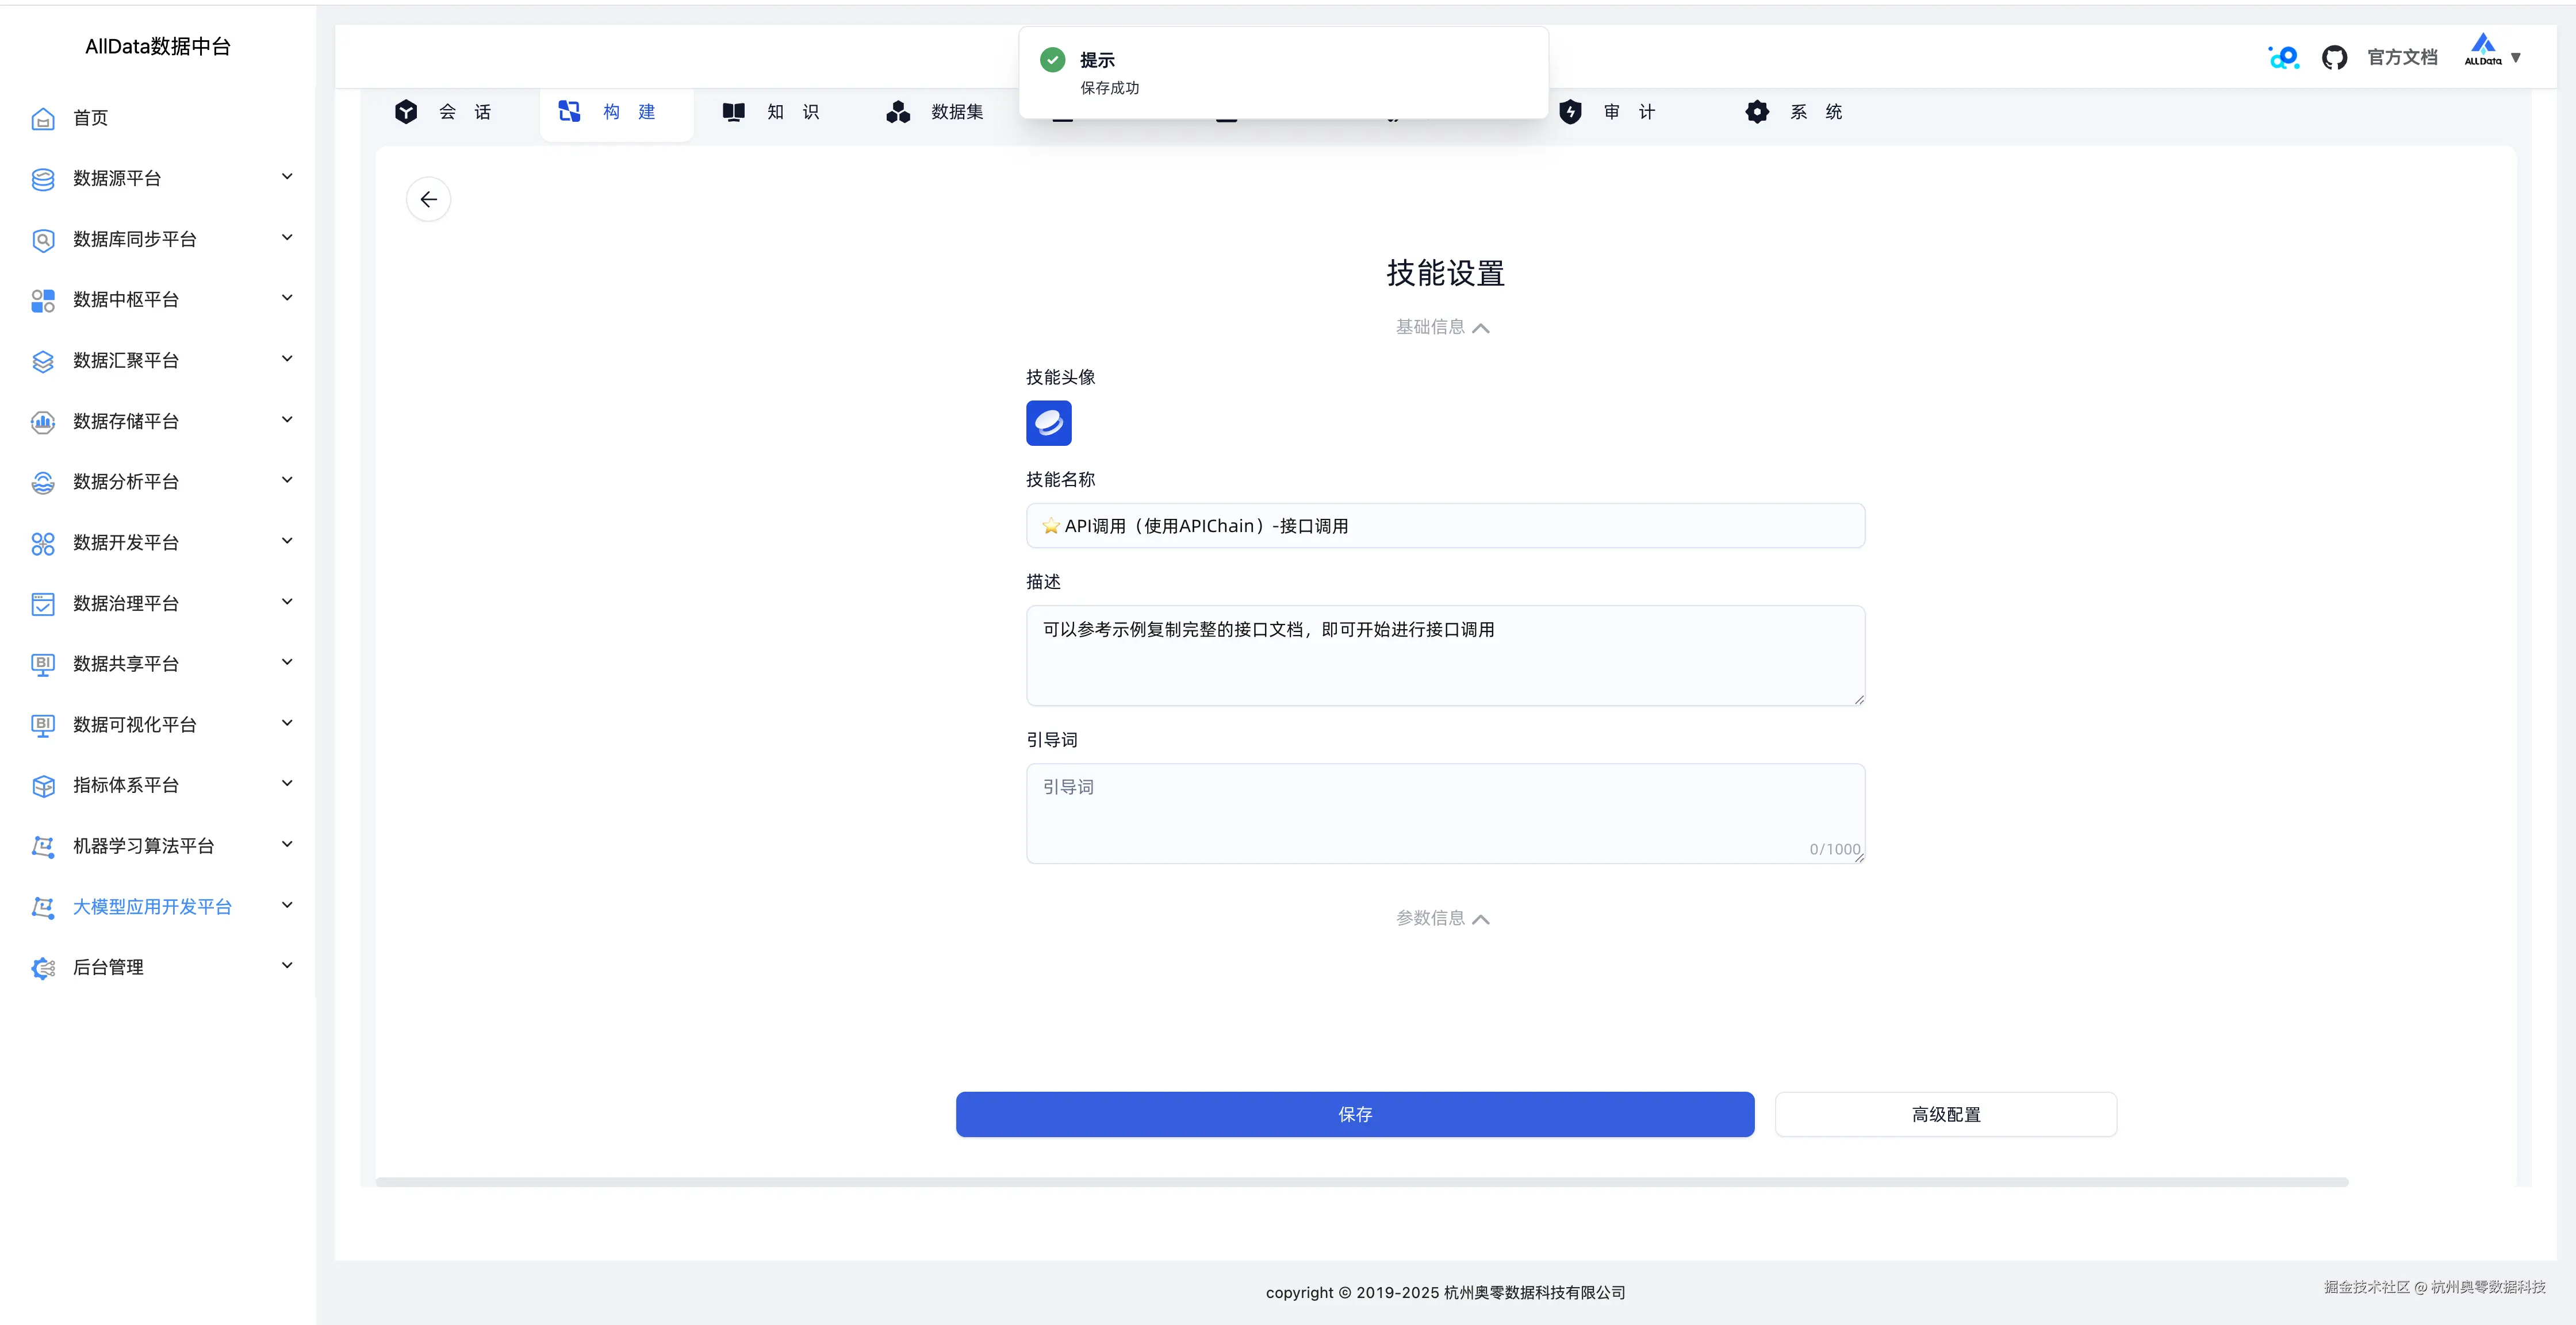Click the 审计 shield icon

point(1570,112)
